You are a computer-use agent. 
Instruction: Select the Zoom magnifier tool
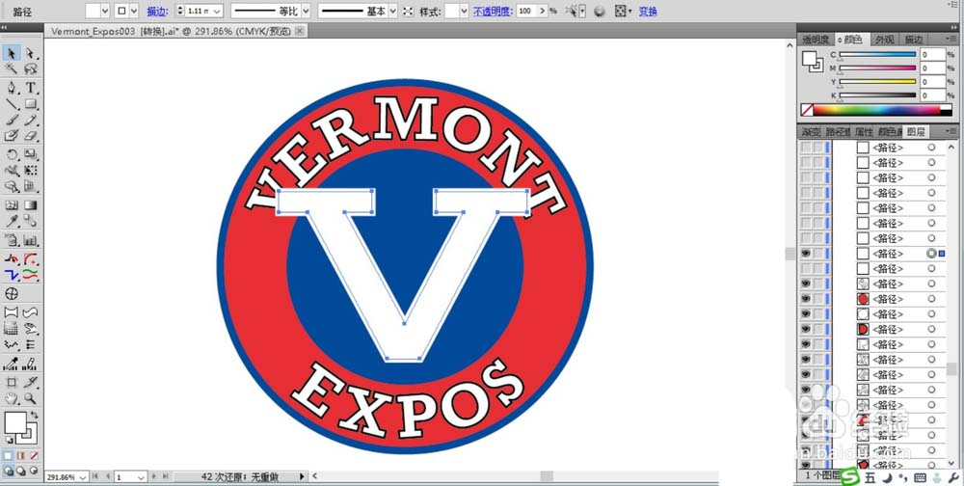[30, 398]
